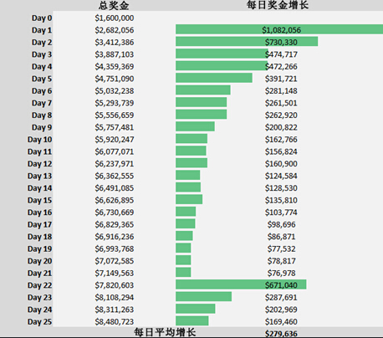Select the 总奖金 column header

pyautogui.click(x=114, y=6)
